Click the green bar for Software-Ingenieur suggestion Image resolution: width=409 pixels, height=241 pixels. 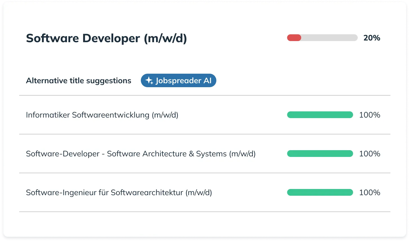tap(320, 192)
